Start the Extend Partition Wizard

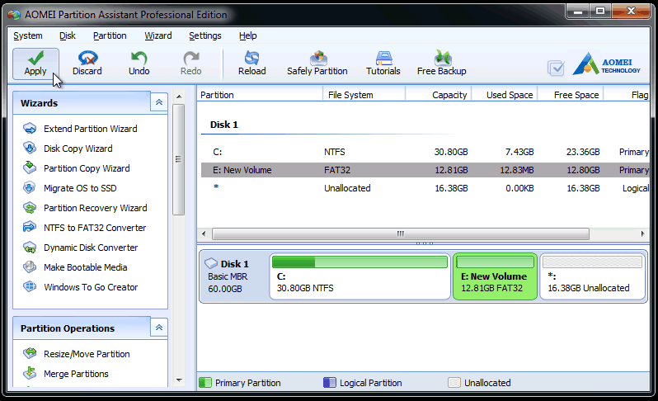80,129
